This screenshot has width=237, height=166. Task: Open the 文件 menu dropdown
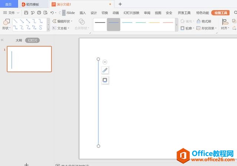pos(11,13)
